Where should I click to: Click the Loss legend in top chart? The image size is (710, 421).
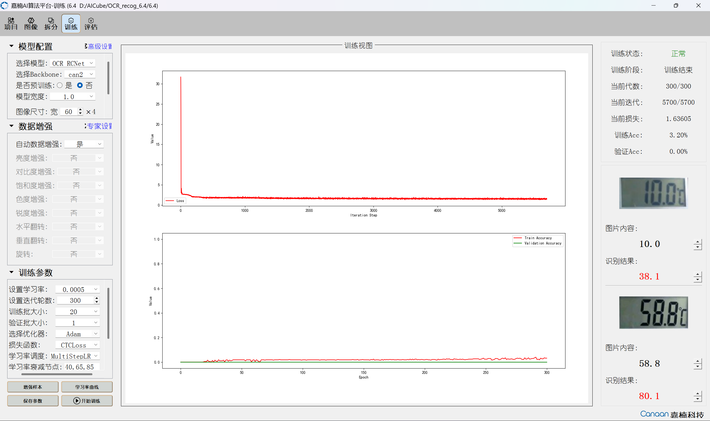(x=175, y=201)
